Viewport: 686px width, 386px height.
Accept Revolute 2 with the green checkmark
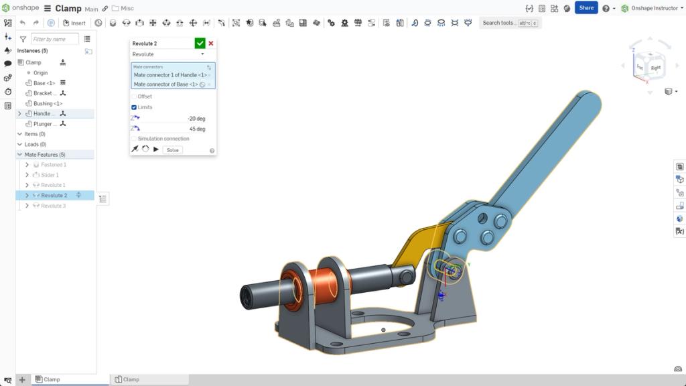(x=199, y=42)
